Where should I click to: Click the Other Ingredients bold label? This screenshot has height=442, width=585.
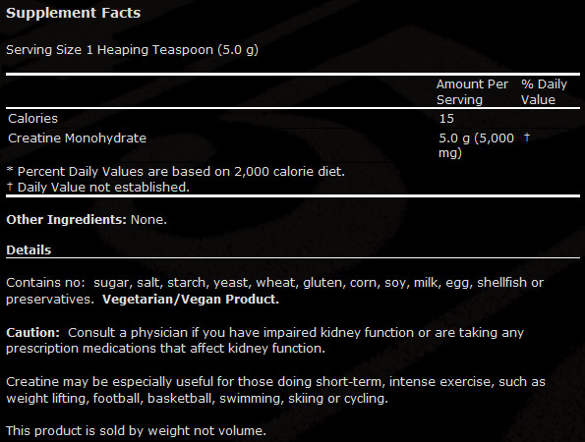[67, 219]
